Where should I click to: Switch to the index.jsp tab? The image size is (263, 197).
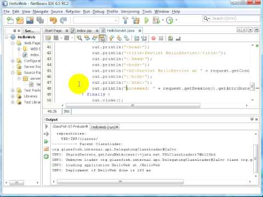[x=84, y=31]
